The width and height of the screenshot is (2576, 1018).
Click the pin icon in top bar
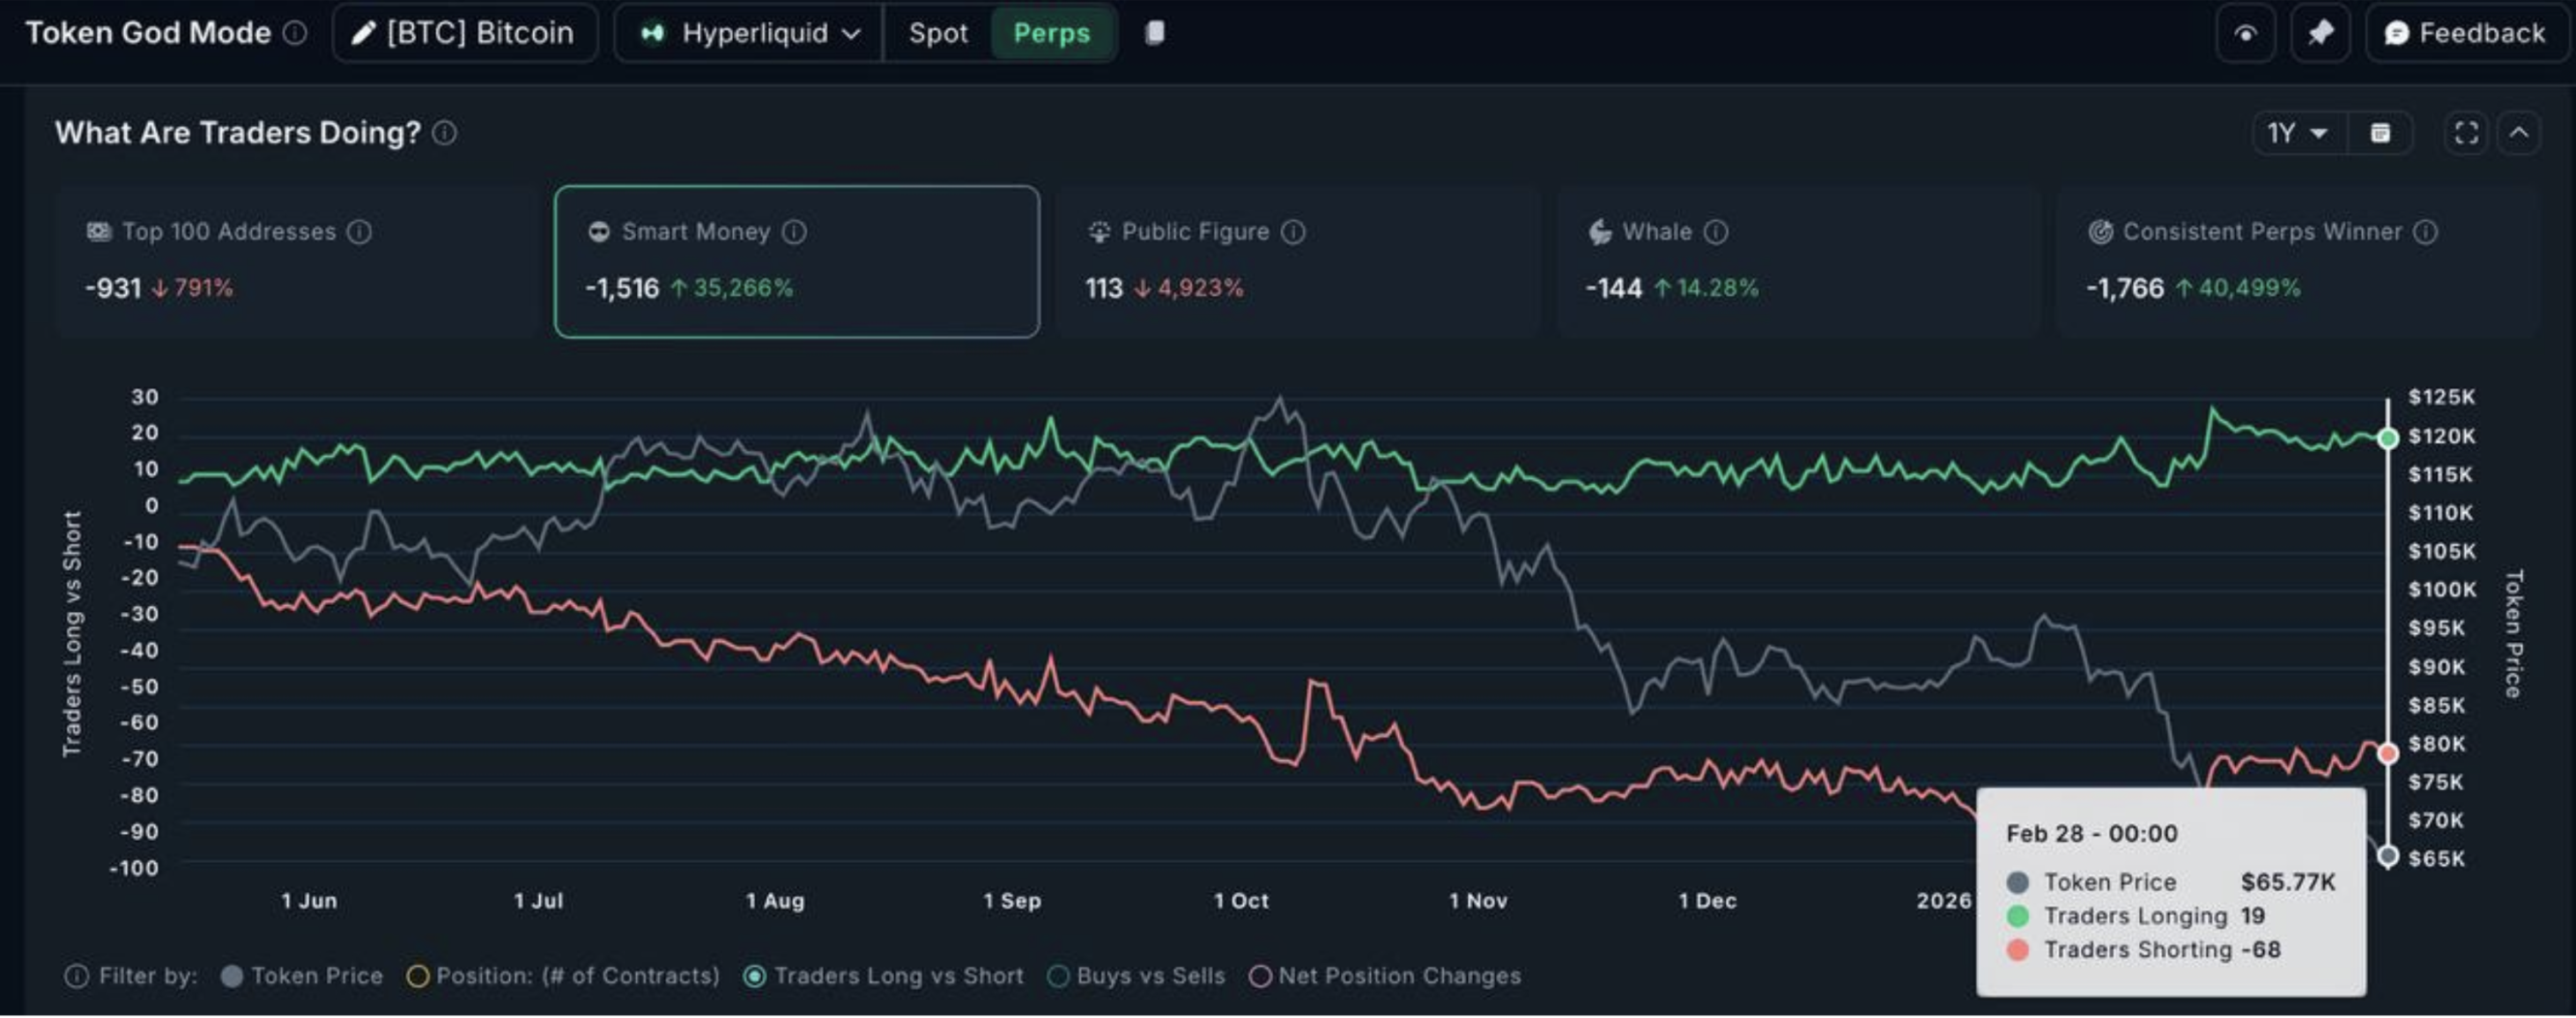[x=2320, y=33]
